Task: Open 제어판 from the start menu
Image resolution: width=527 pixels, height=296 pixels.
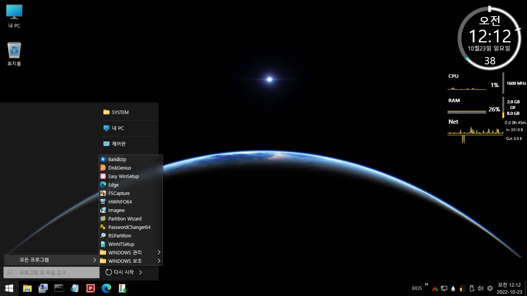Action: pos(129,144)
